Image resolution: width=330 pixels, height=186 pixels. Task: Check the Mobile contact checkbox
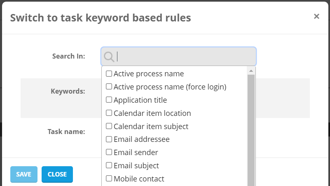(109, 179)
